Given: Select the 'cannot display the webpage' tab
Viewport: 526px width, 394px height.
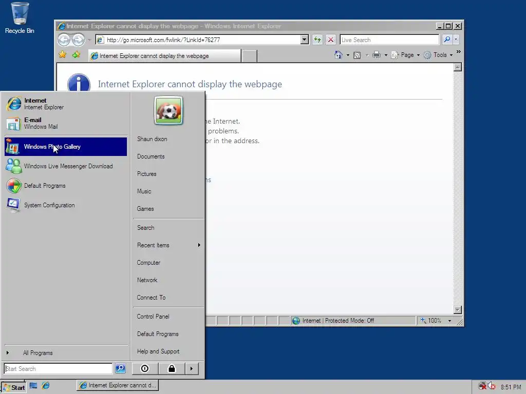Looking at the screenshot, I should [x=165, y=56].
